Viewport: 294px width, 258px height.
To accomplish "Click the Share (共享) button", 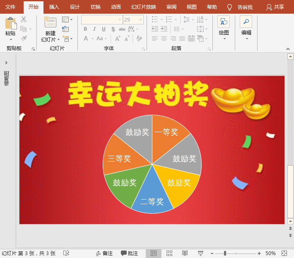I will point(275,7).
